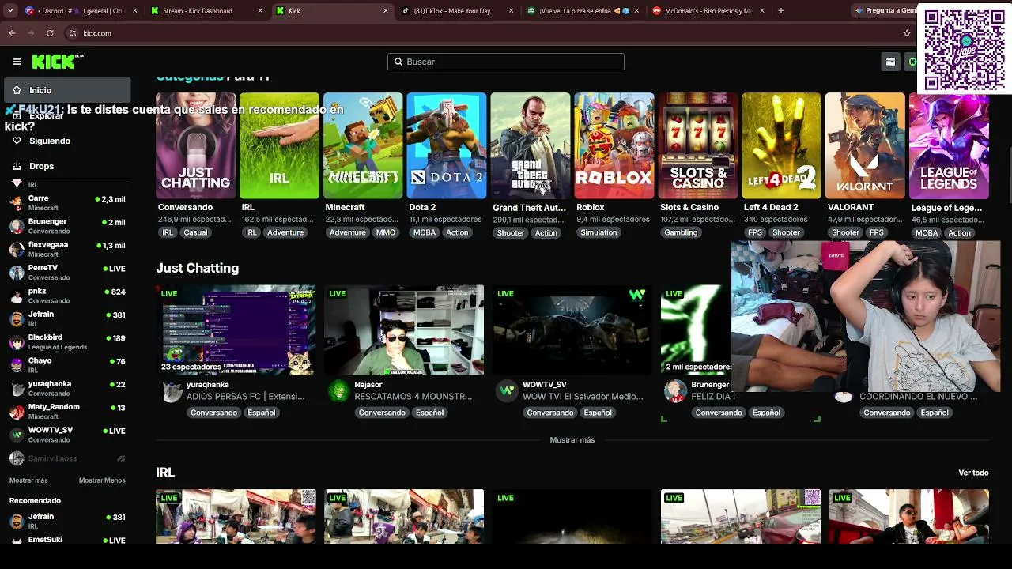1012x569 pixels.
Task: Open the Just Chatting section heading
Action: pyautogui.click(x=197, y=268)
